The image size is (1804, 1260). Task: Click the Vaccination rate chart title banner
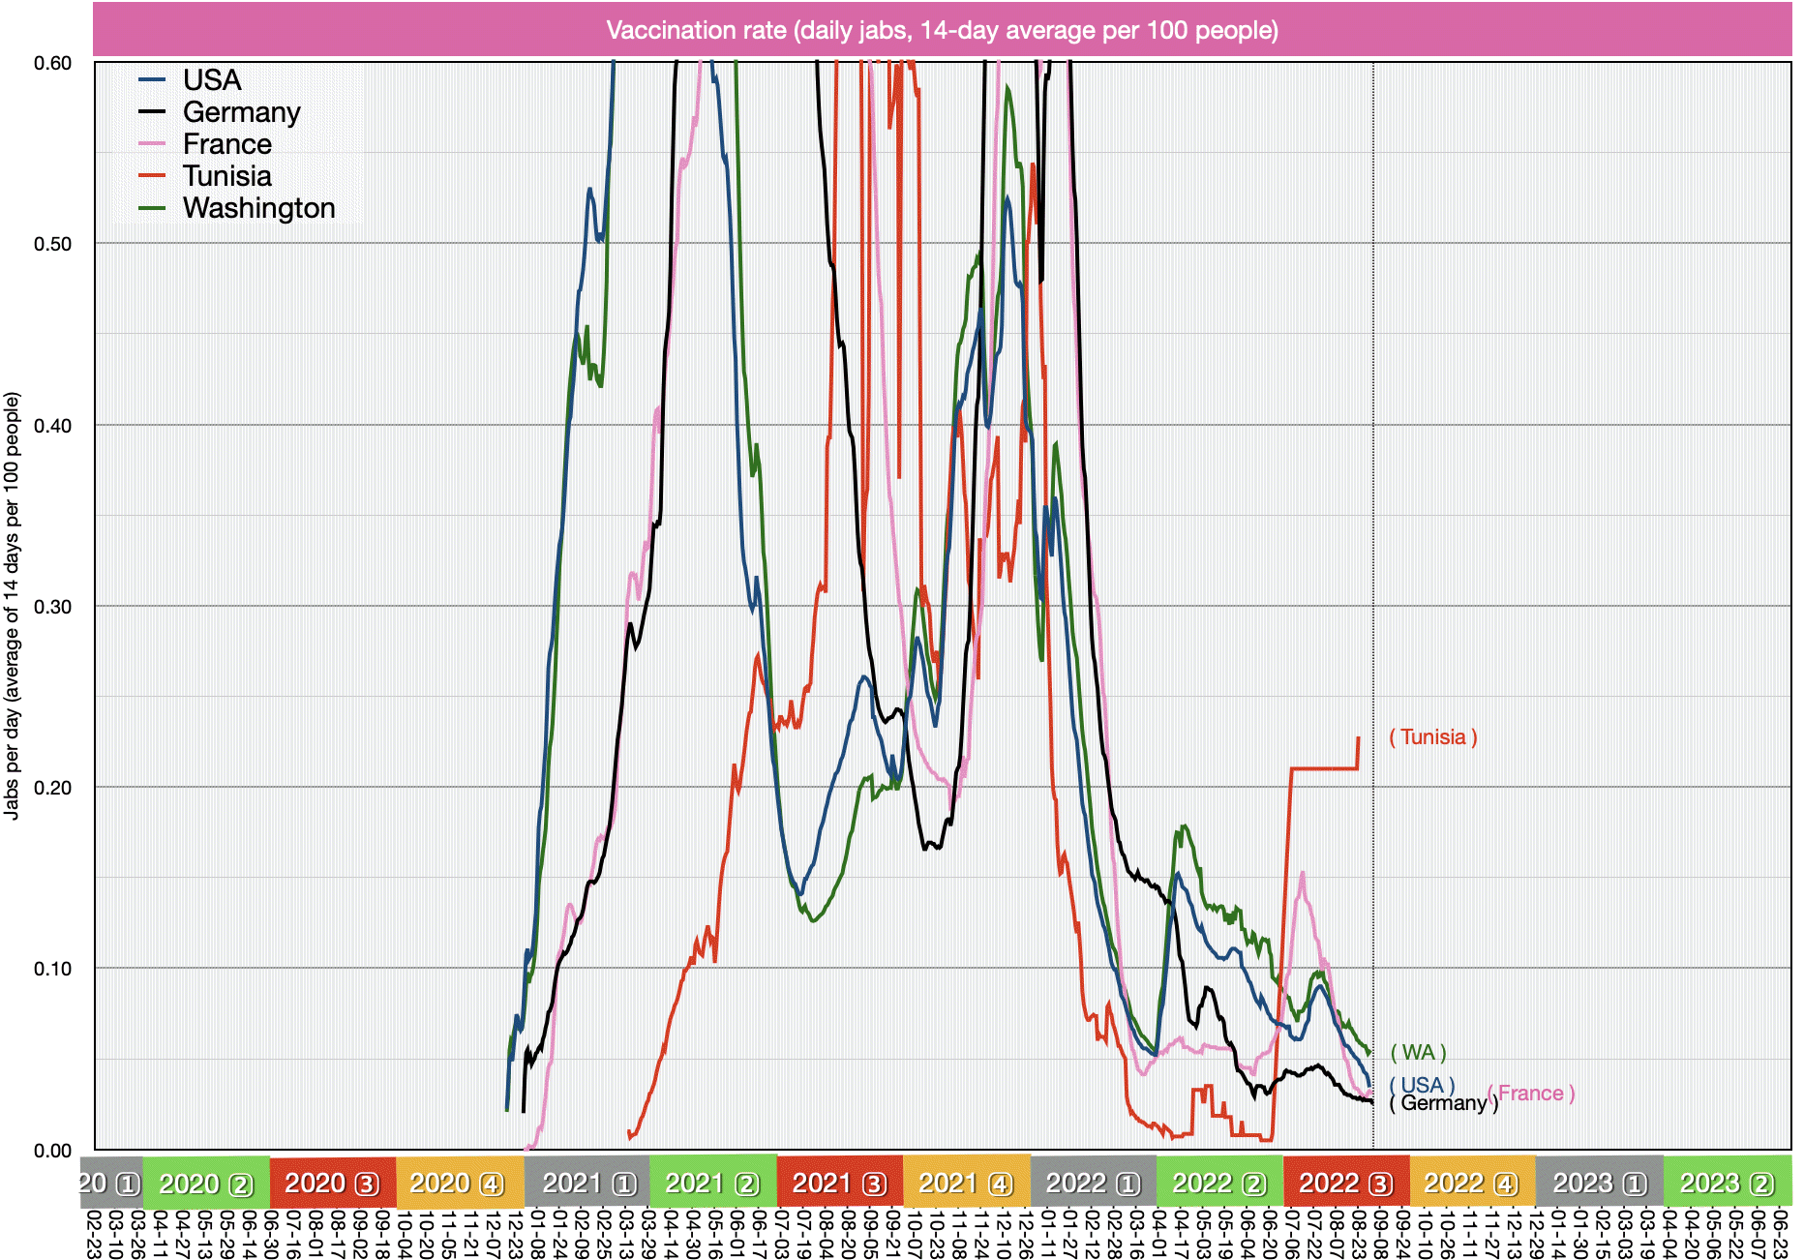pyautogui.click(x=942, y=30)
